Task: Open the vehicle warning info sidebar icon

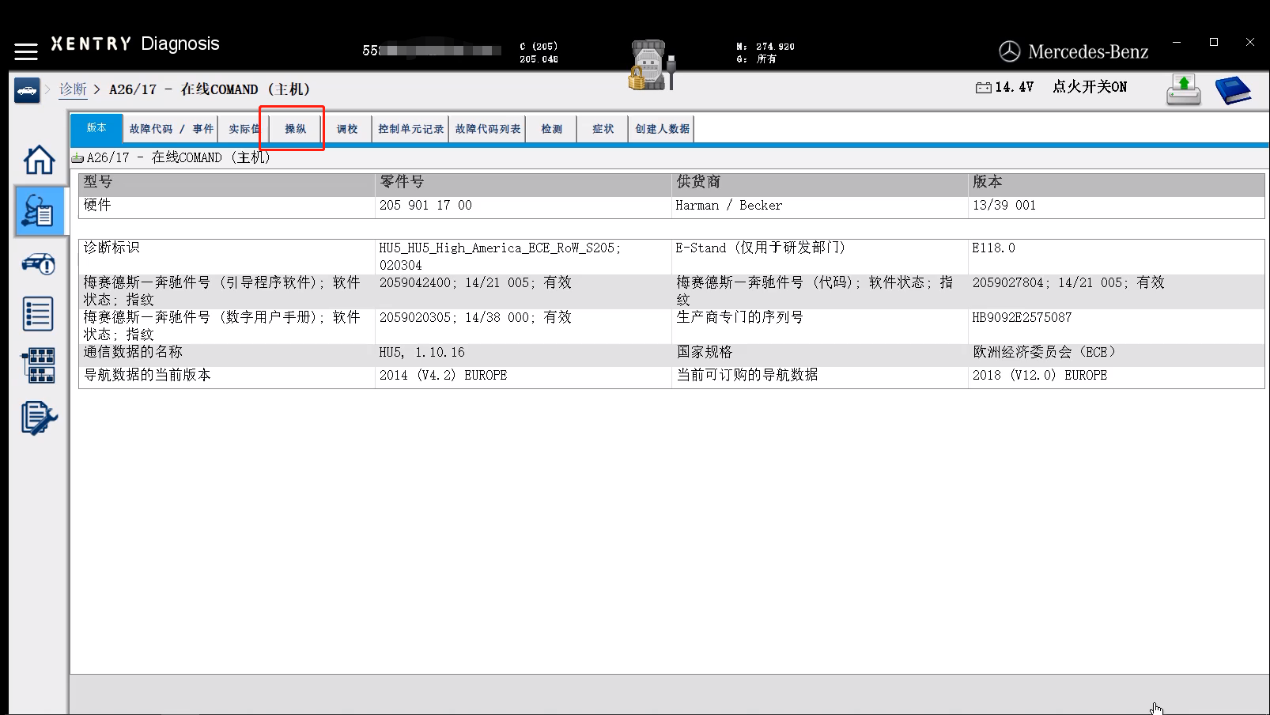Action: [x=39, y=263]
